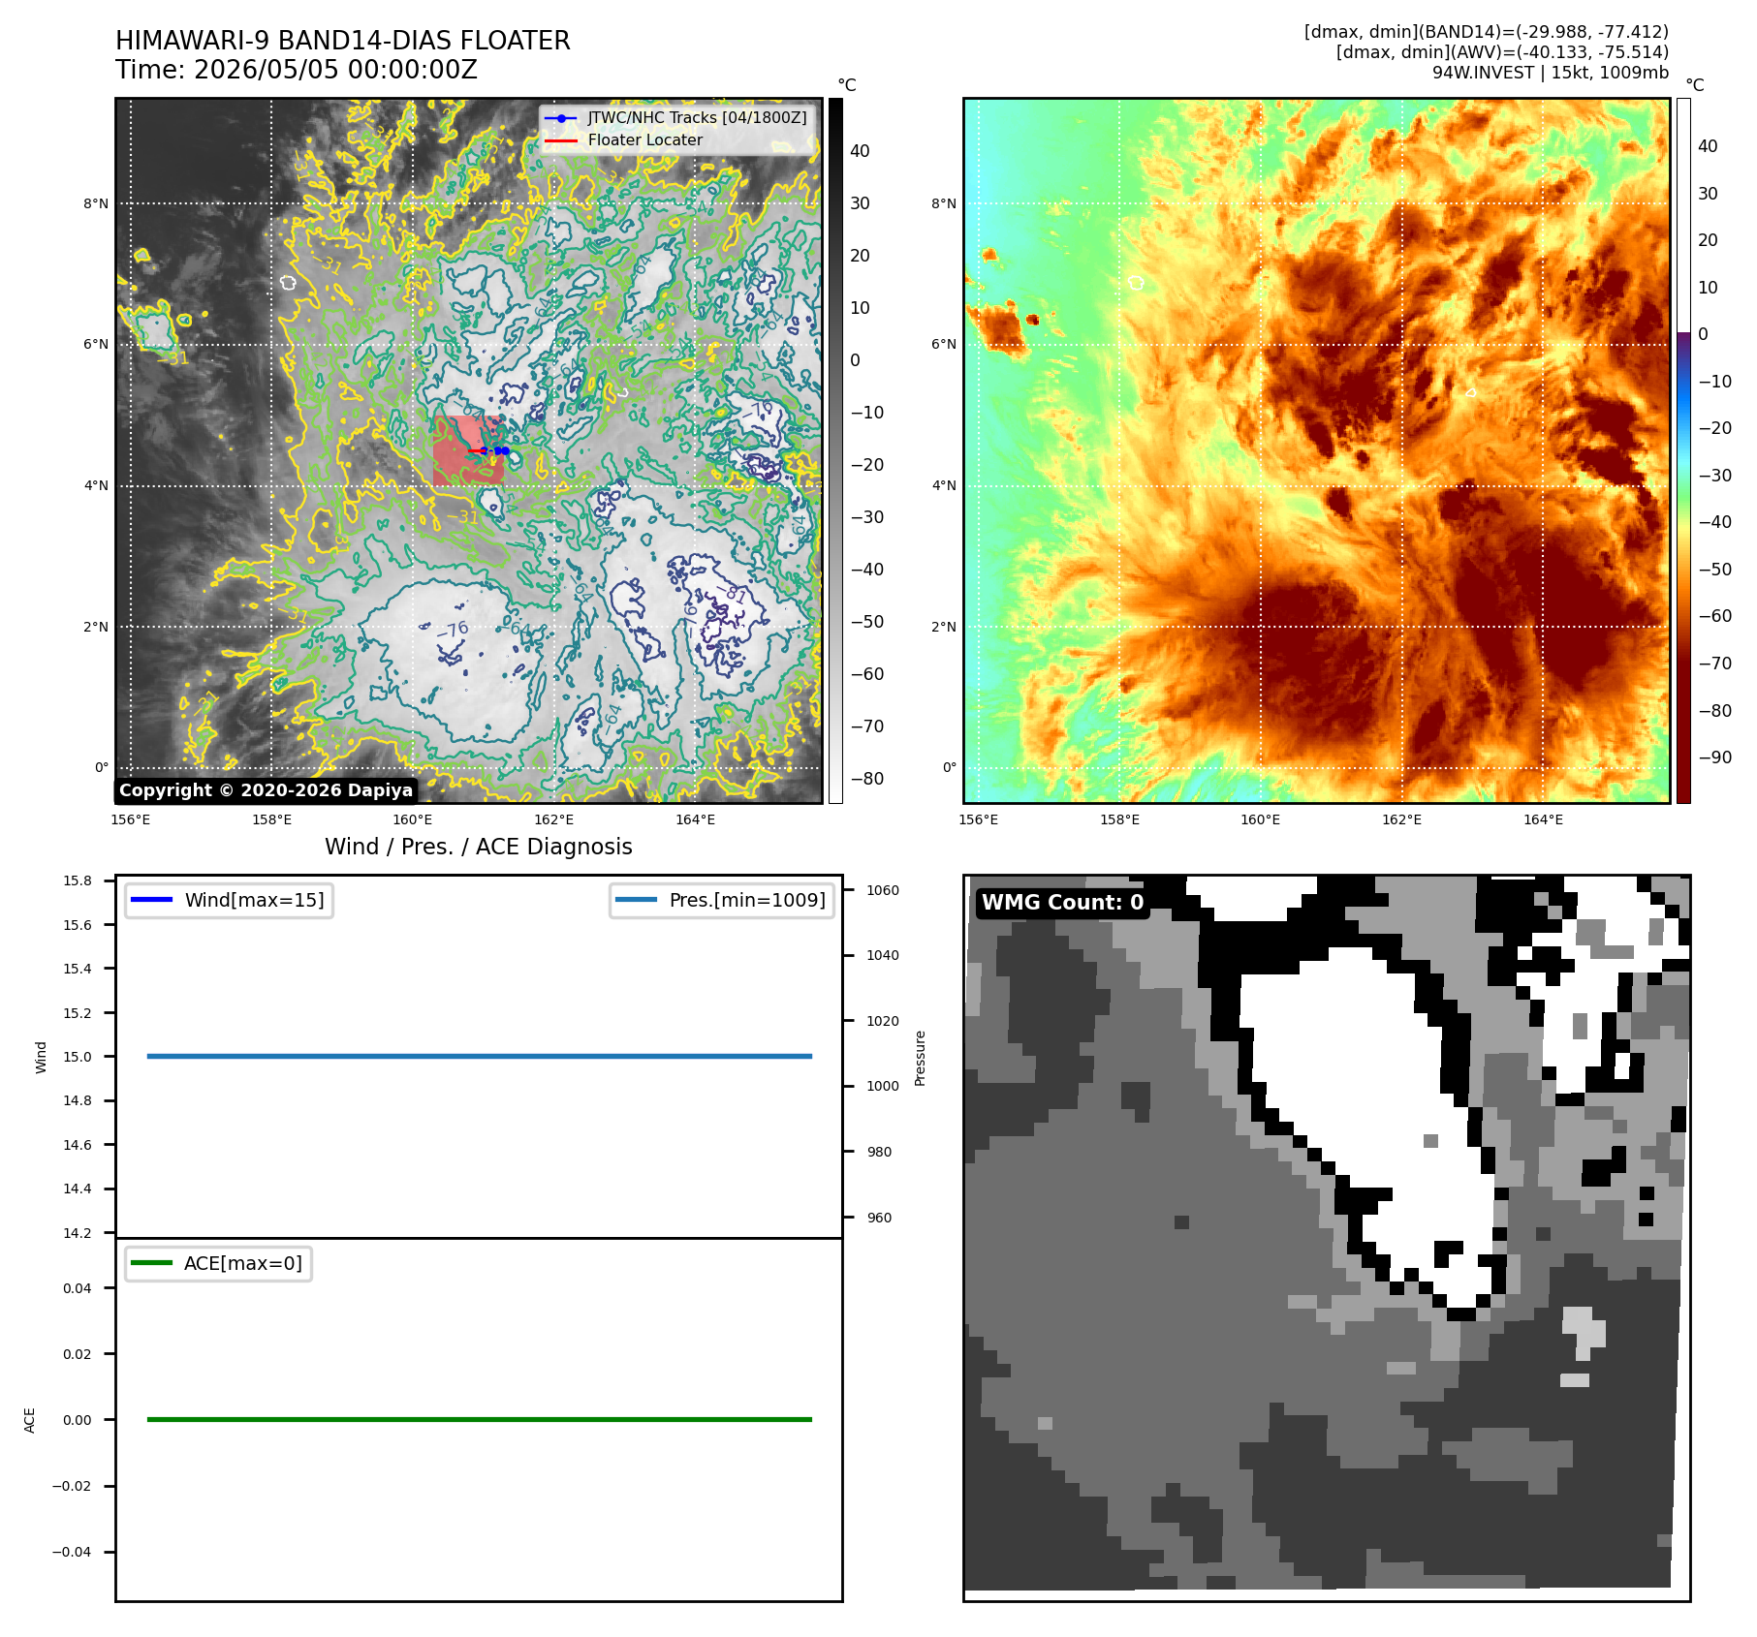
Task: Click the grayscale temperature colorbar
Action: click(x=835, y=450)
